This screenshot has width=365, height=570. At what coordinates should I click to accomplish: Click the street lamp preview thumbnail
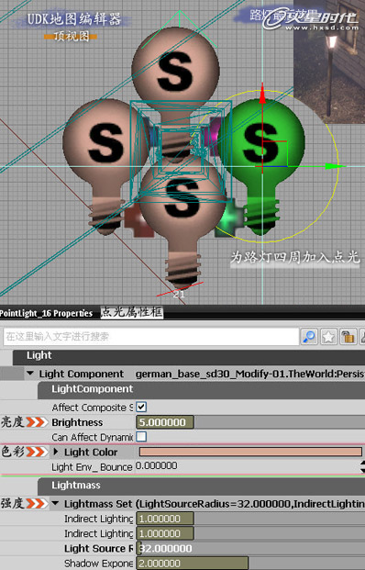point(329,61)
